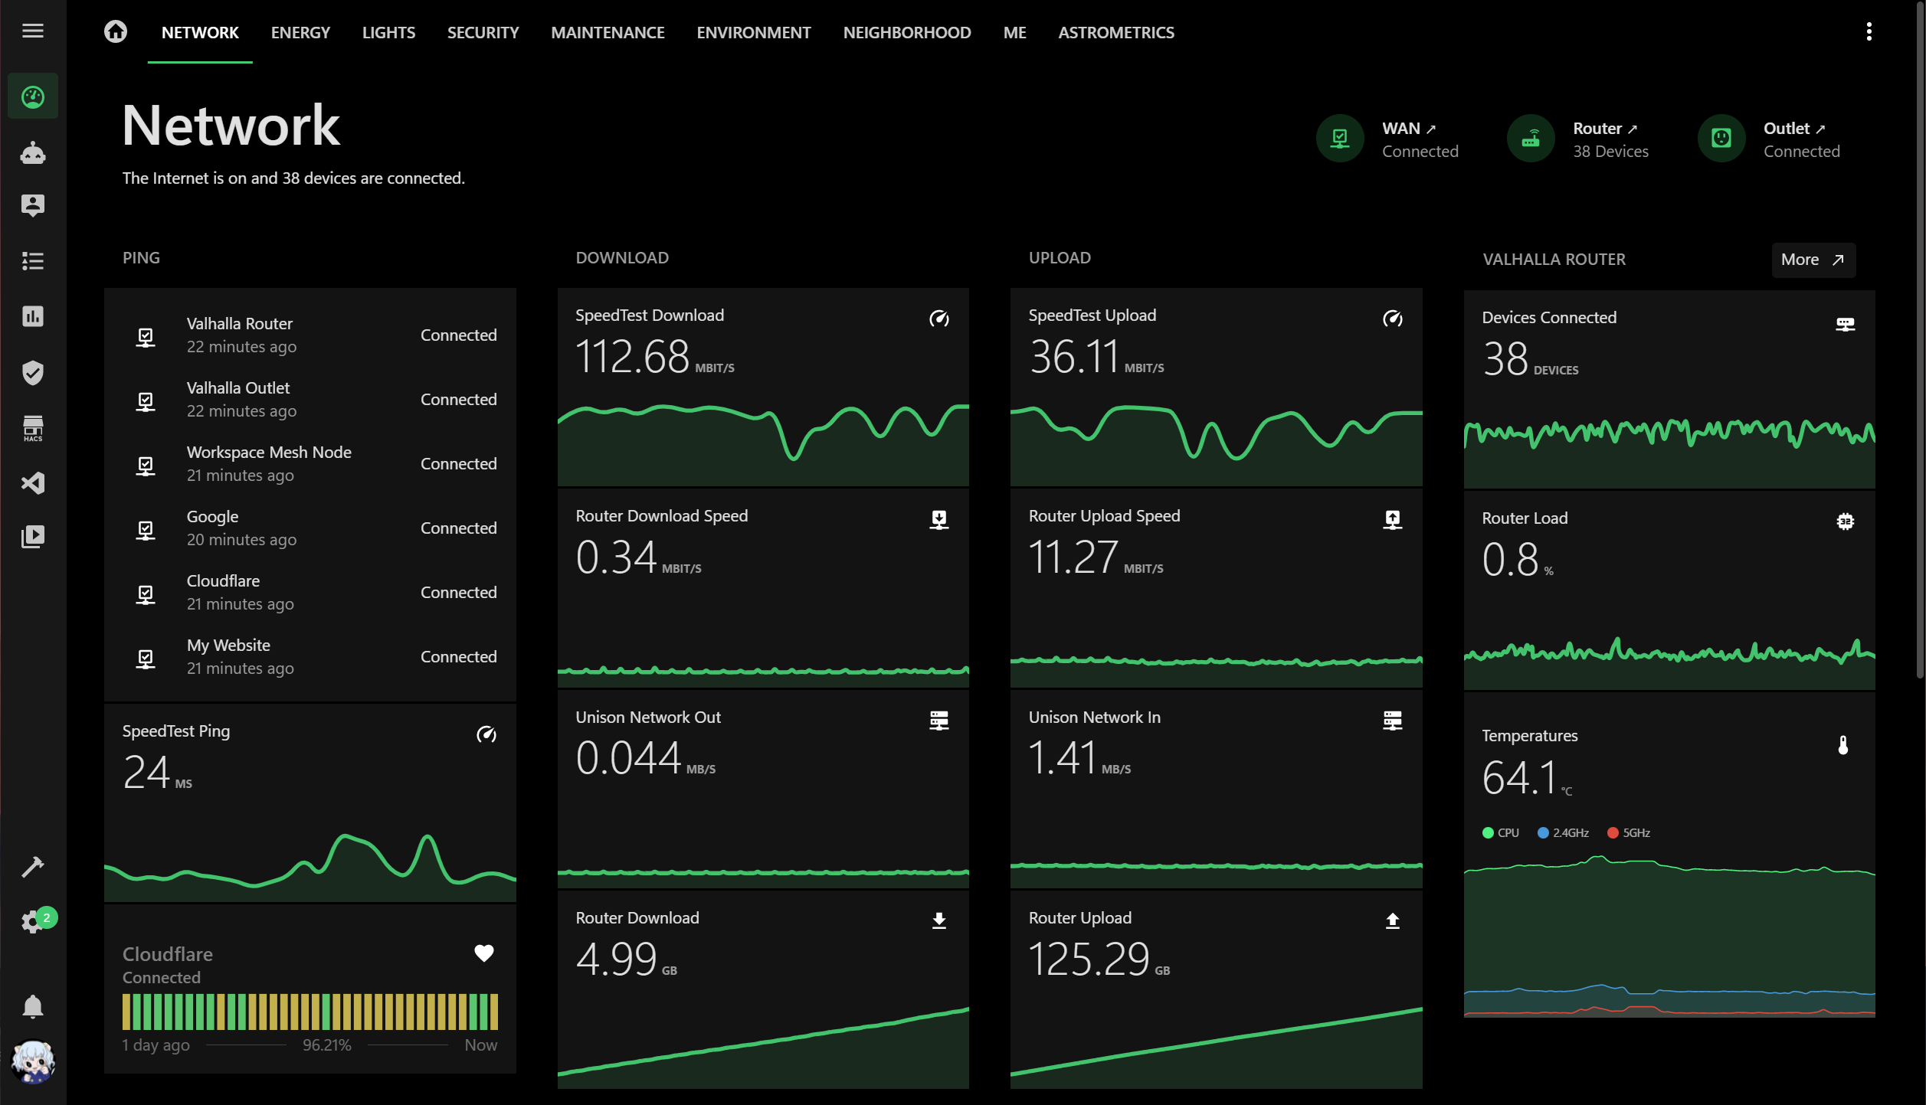The height and width of the screenshot is (1105, 1926).
Task: Expand the WAN Connected chip arrow
Action: coord(1430,127)
